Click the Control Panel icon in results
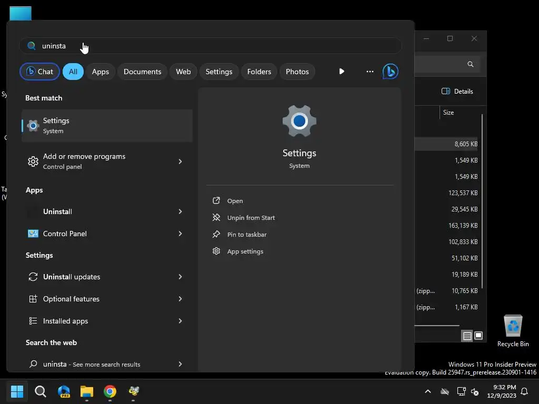This screenshot has height=404, width=539. [x=33, y=234]
